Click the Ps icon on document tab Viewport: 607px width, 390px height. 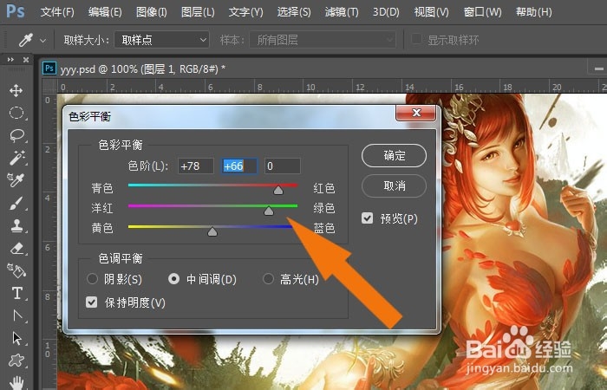(49, 68)
